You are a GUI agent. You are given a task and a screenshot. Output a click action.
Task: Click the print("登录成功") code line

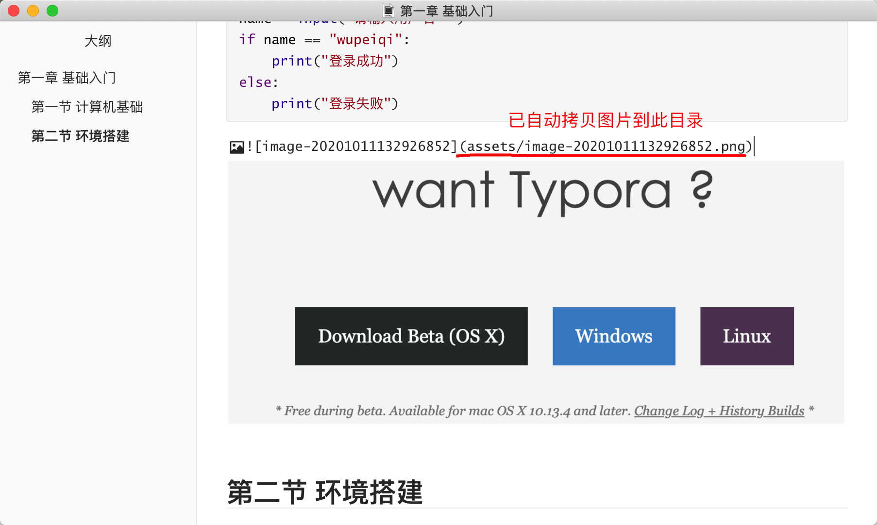[x=335, y=61]
